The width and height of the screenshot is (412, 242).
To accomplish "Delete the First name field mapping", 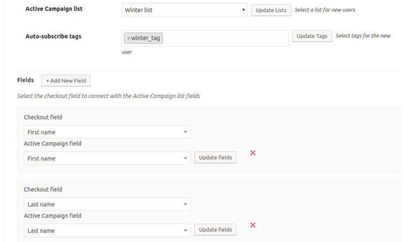I will (253, 153).
